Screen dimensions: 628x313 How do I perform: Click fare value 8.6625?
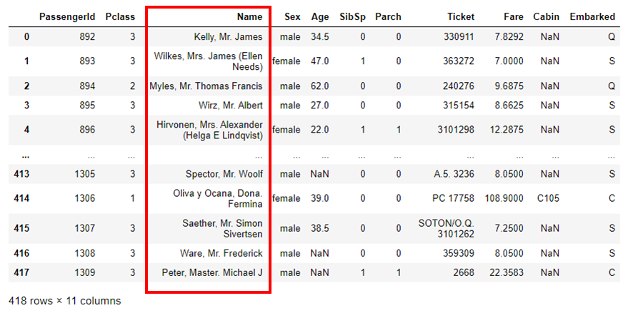[509, 106]
